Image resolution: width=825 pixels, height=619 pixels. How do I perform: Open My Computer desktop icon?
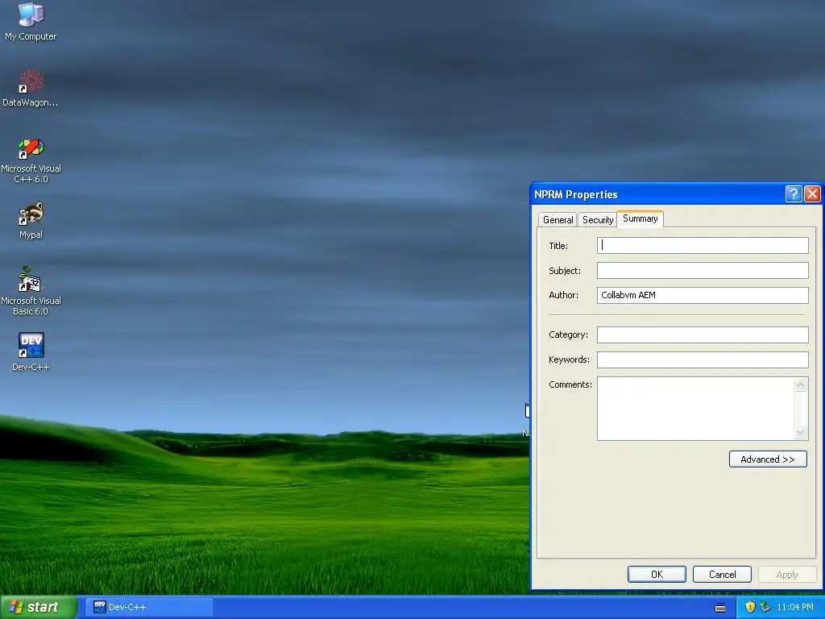coord(31,21)
